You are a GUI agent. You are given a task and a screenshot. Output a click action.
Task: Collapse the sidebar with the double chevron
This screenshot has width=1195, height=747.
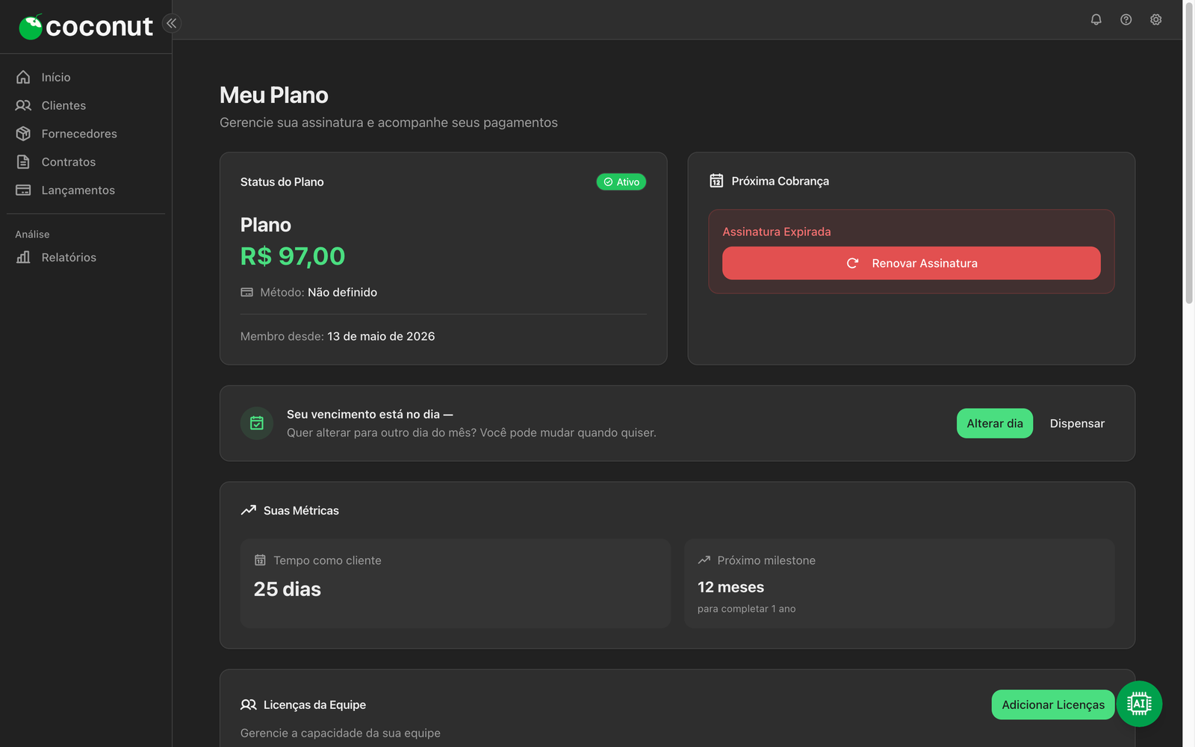pos(172,23)
